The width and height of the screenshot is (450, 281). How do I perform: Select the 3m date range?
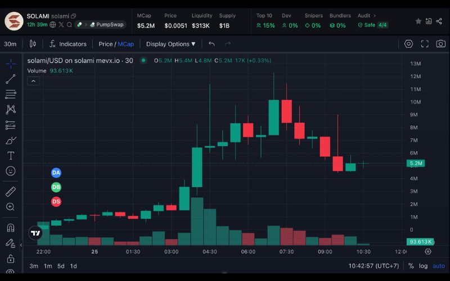point(34,266)
